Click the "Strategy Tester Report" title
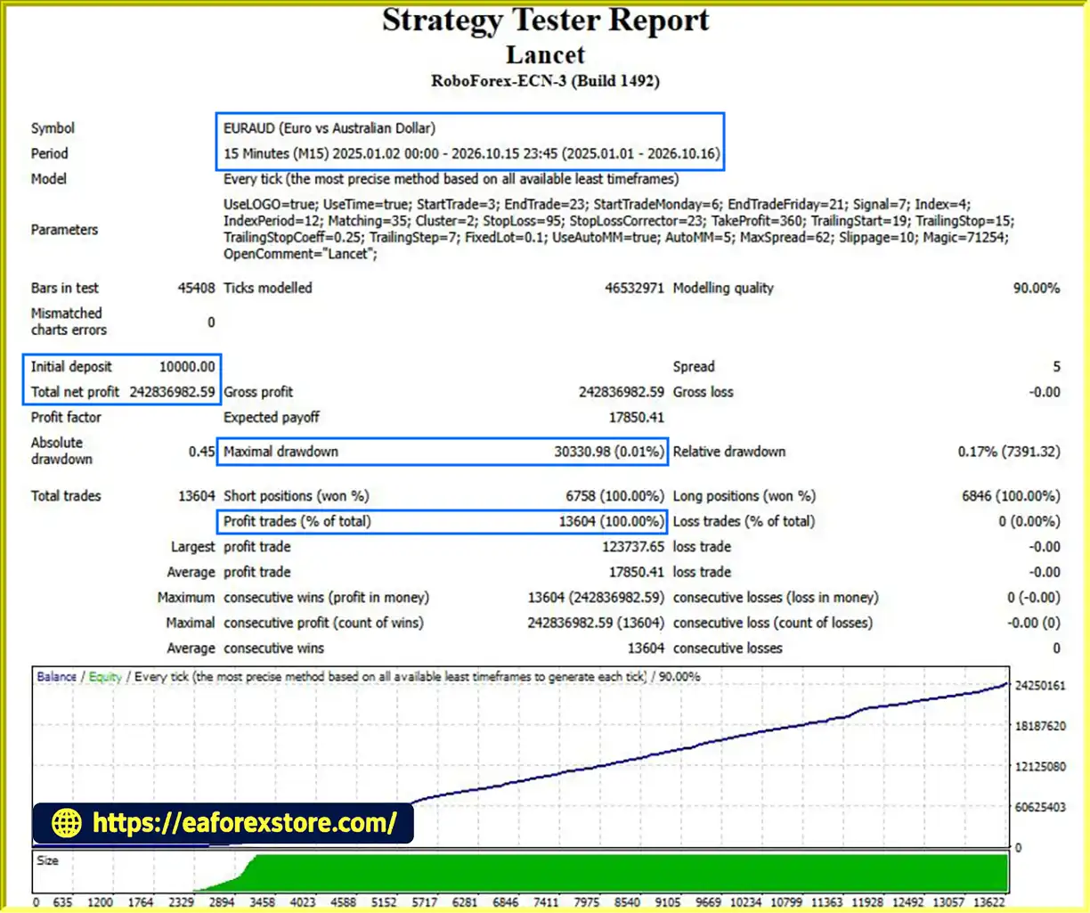 point(546,20)
